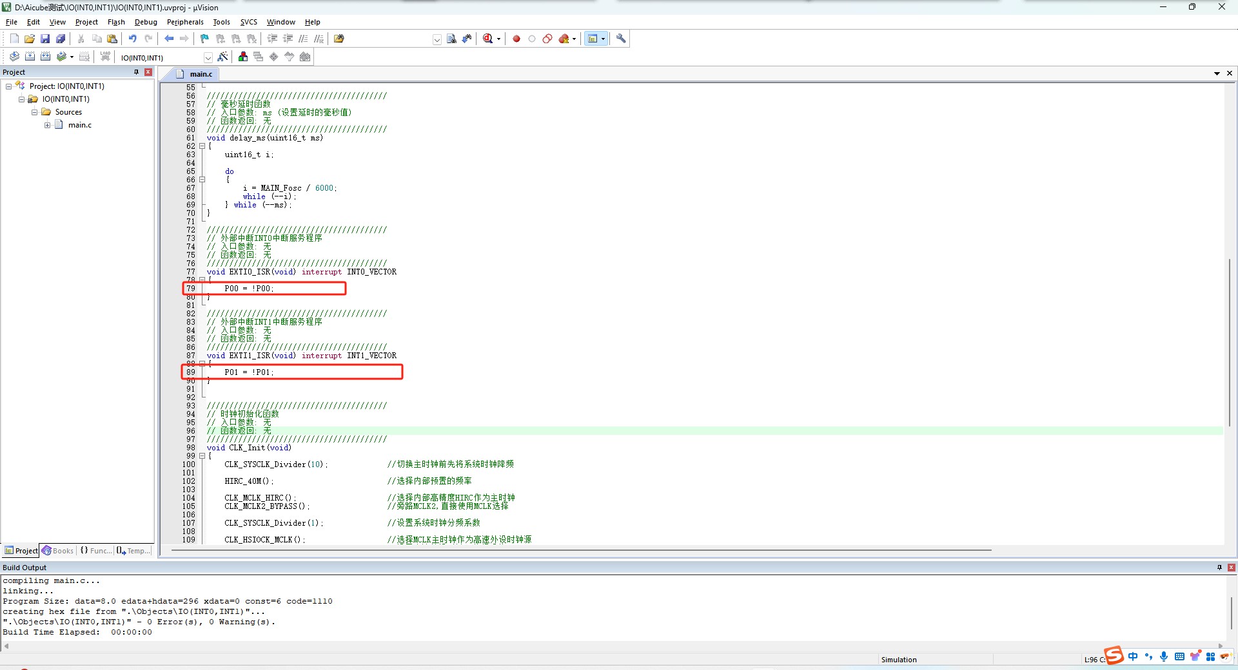Open the File menu
The image size is (1238, 670).
click(x=12, y=22)
